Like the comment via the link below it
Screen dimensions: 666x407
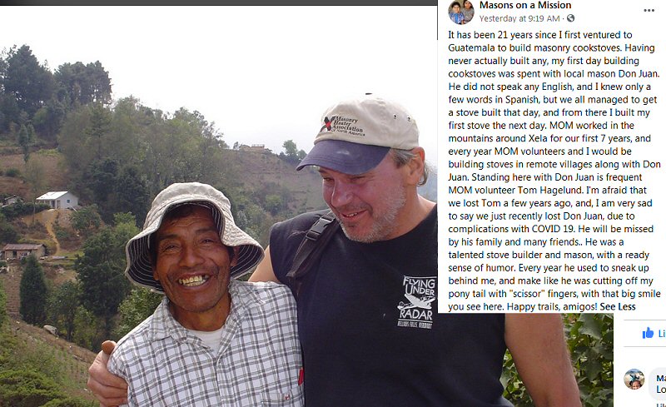point(661,405)
